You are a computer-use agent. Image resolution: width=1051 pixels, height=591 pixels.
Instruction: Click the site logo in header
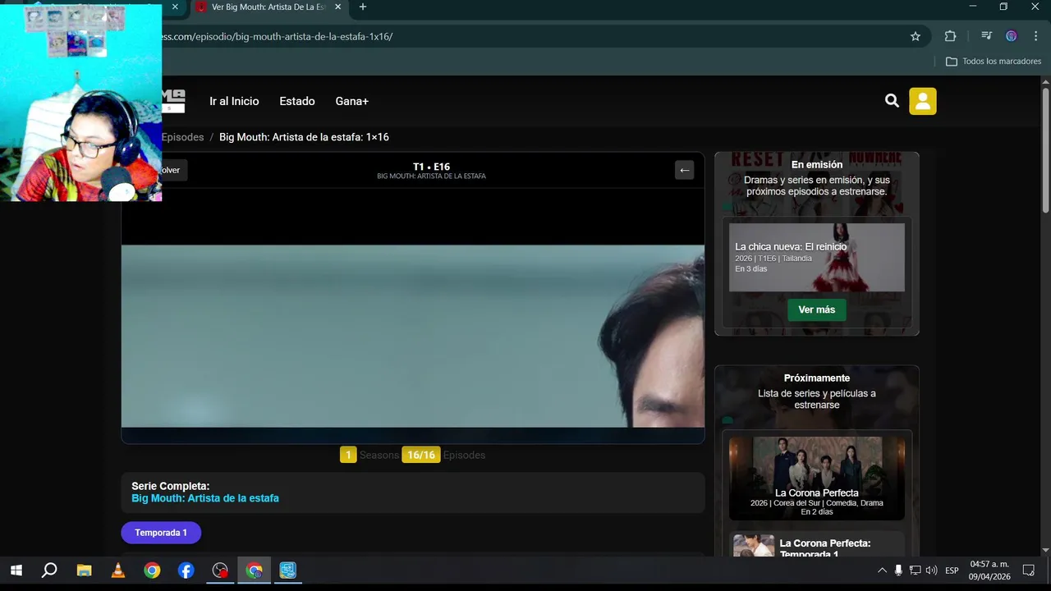[173, 101]
